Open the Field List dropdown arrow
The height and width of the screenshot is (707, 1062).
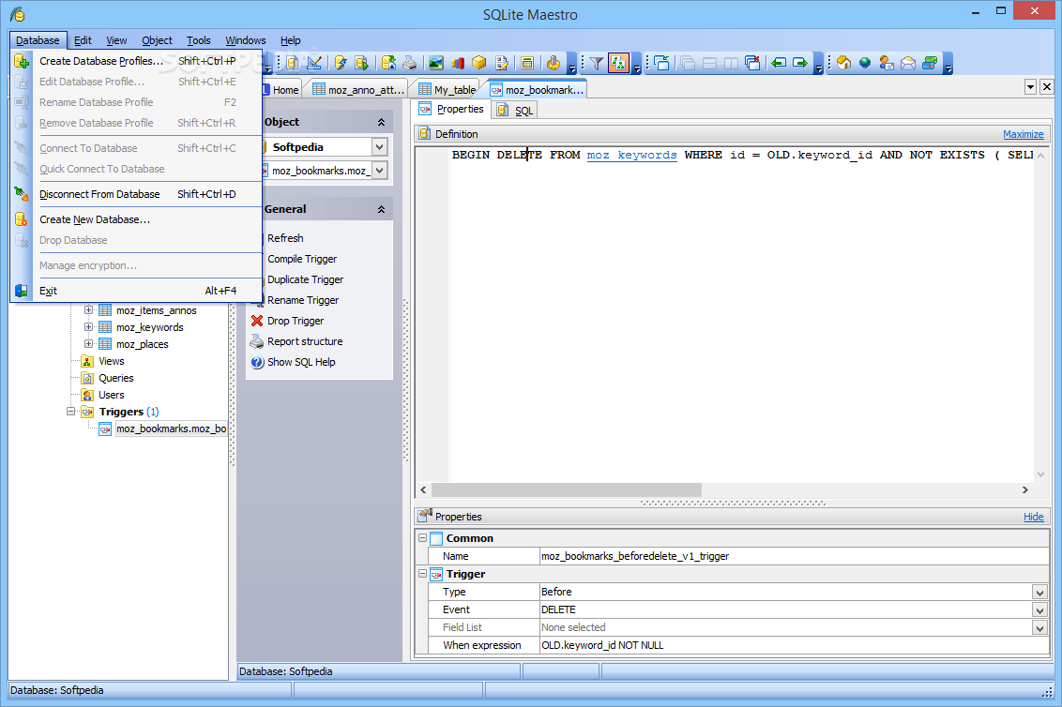point(1039,628)
